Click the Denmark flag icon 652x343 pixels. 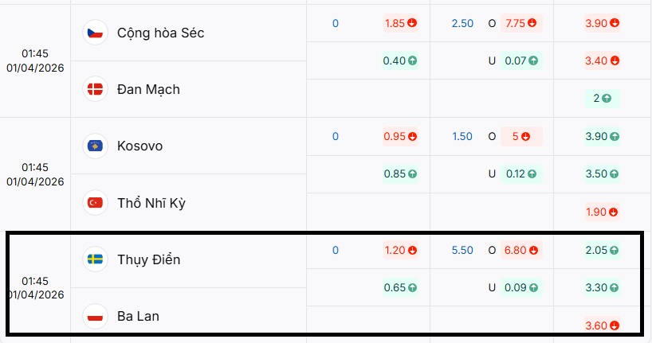95,89
